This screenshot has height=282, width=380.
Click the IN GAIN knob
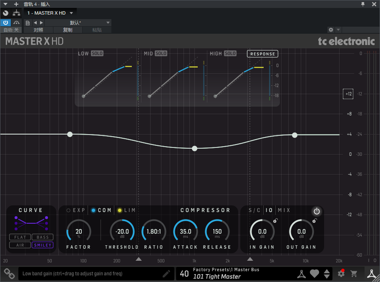coord(262,231)
